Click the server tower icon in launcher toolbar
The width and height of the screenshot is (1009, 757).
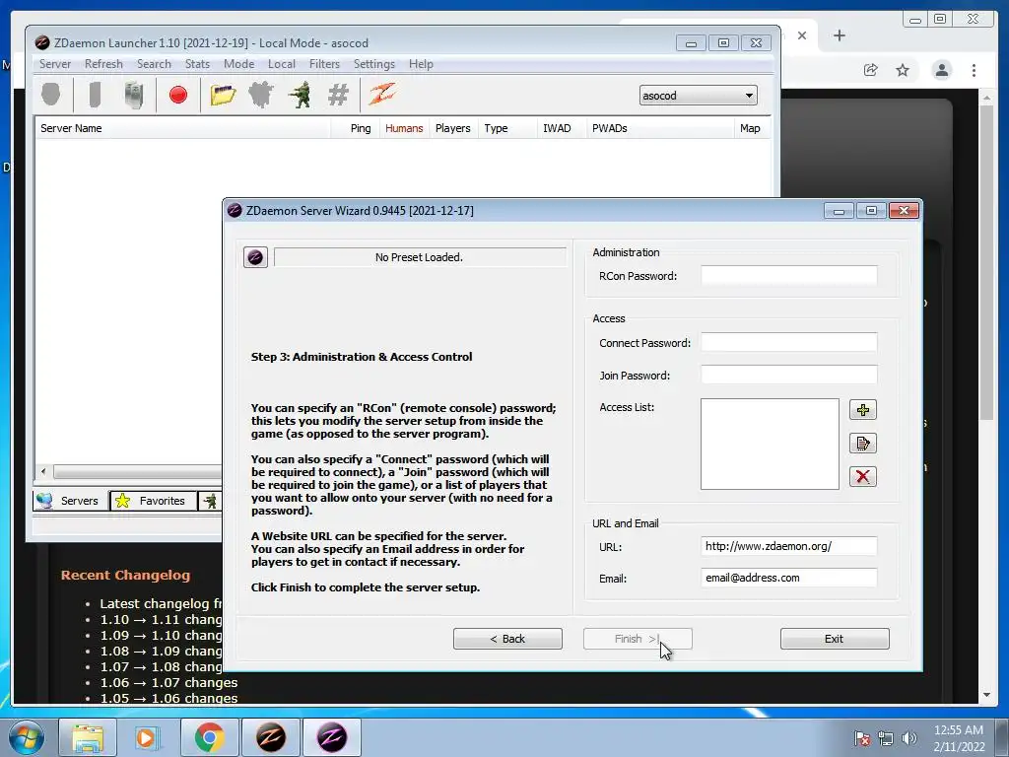tap(134, 95)
